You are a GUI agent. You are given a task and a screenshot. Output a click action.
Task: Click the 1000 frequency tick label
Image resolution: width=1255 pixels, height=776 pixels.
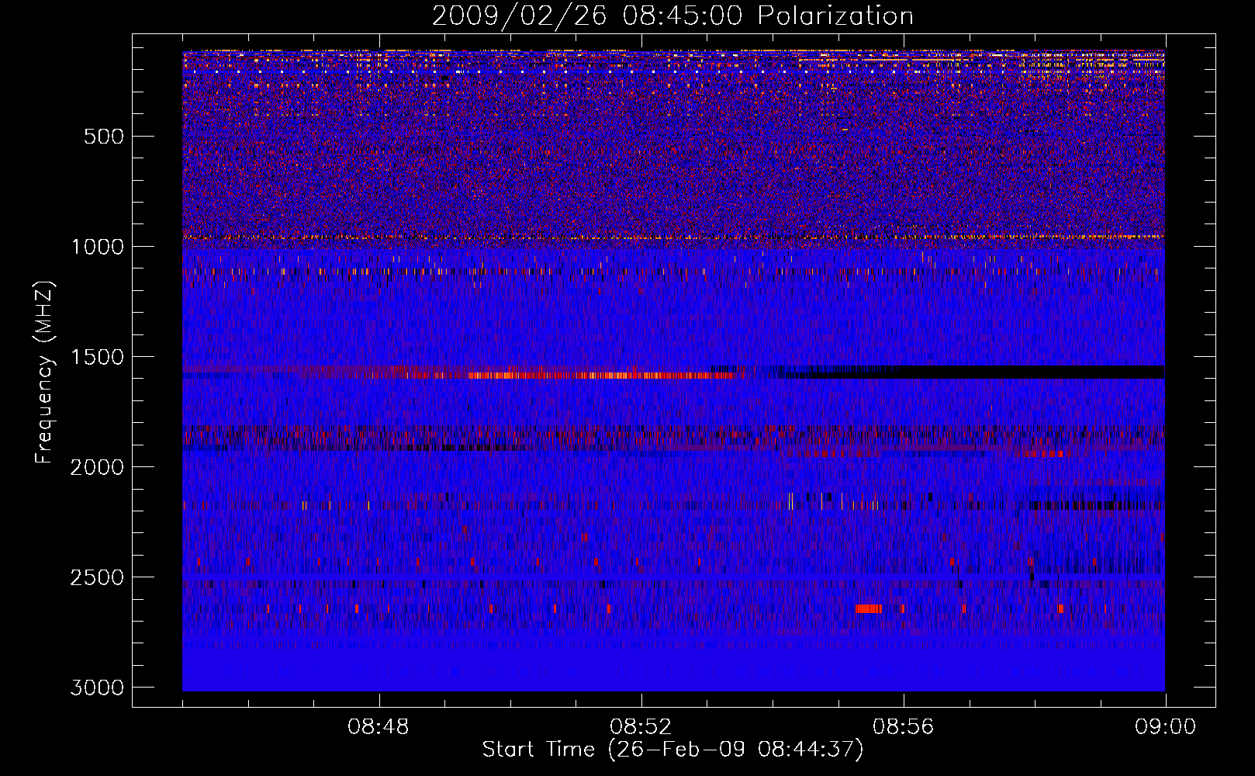coord(97,247)
